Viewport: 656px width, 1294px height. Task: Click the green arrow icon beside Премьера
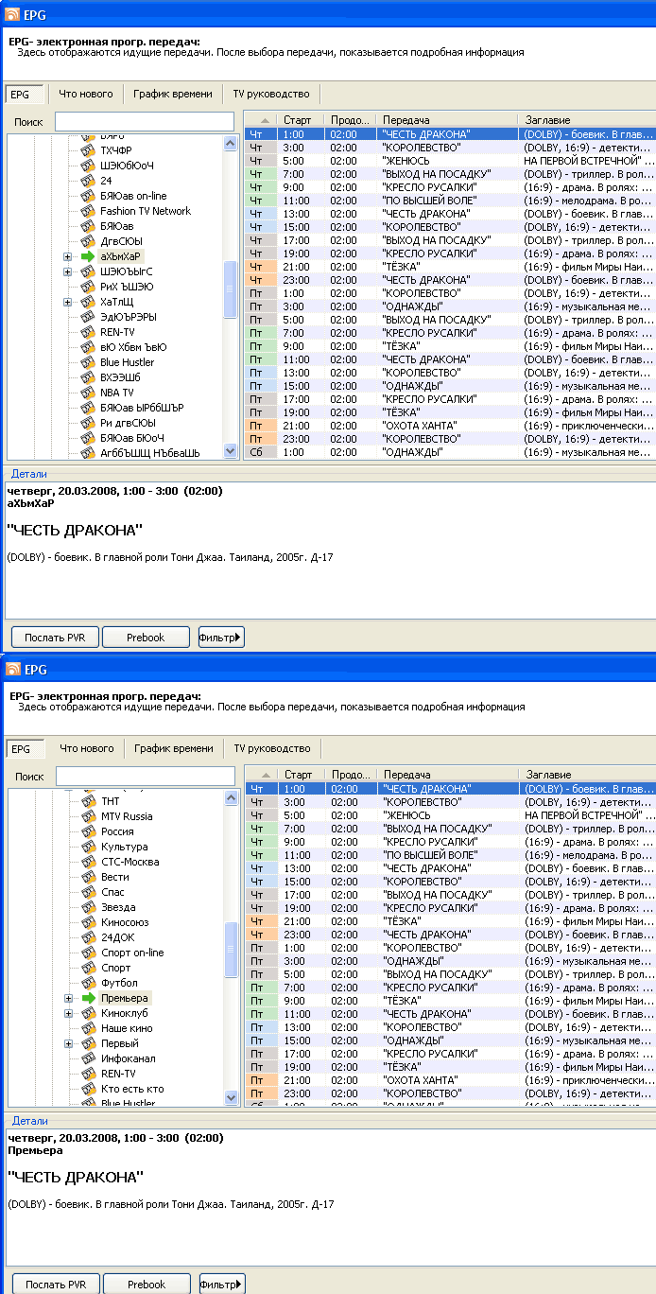88,998
